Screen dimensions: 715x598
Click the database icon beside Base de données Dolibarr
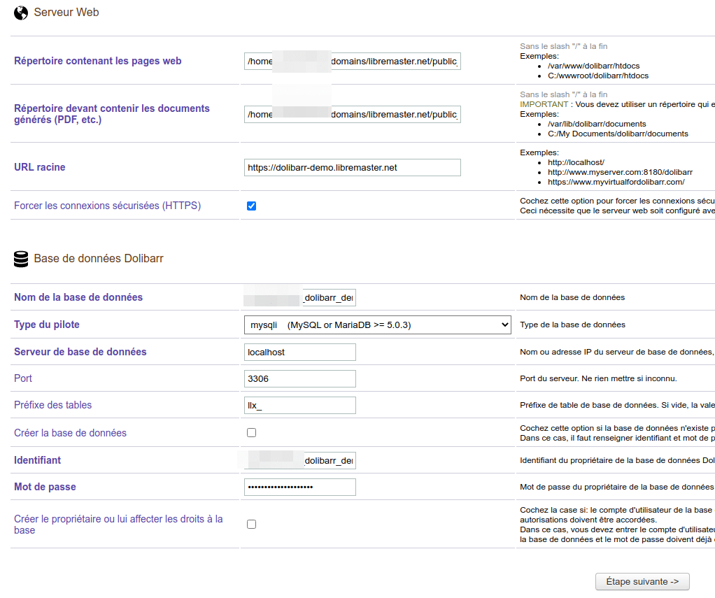[21, 259]
